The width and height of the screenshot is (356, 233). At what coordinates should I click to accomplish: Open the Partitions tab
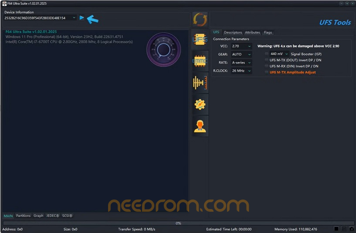24,216
